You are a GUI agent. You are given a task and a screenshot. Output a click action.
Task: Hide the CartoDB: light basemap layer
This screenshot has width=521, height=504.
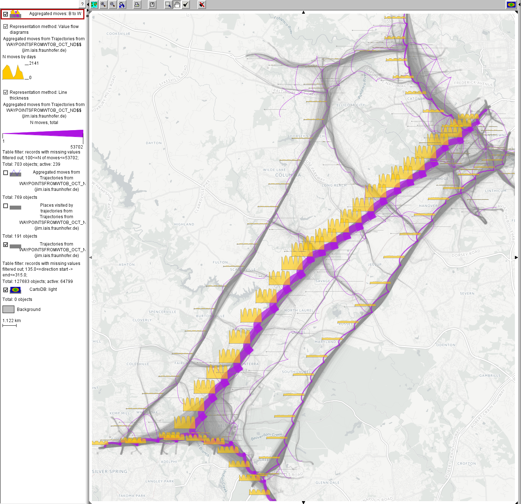(6, 290)
